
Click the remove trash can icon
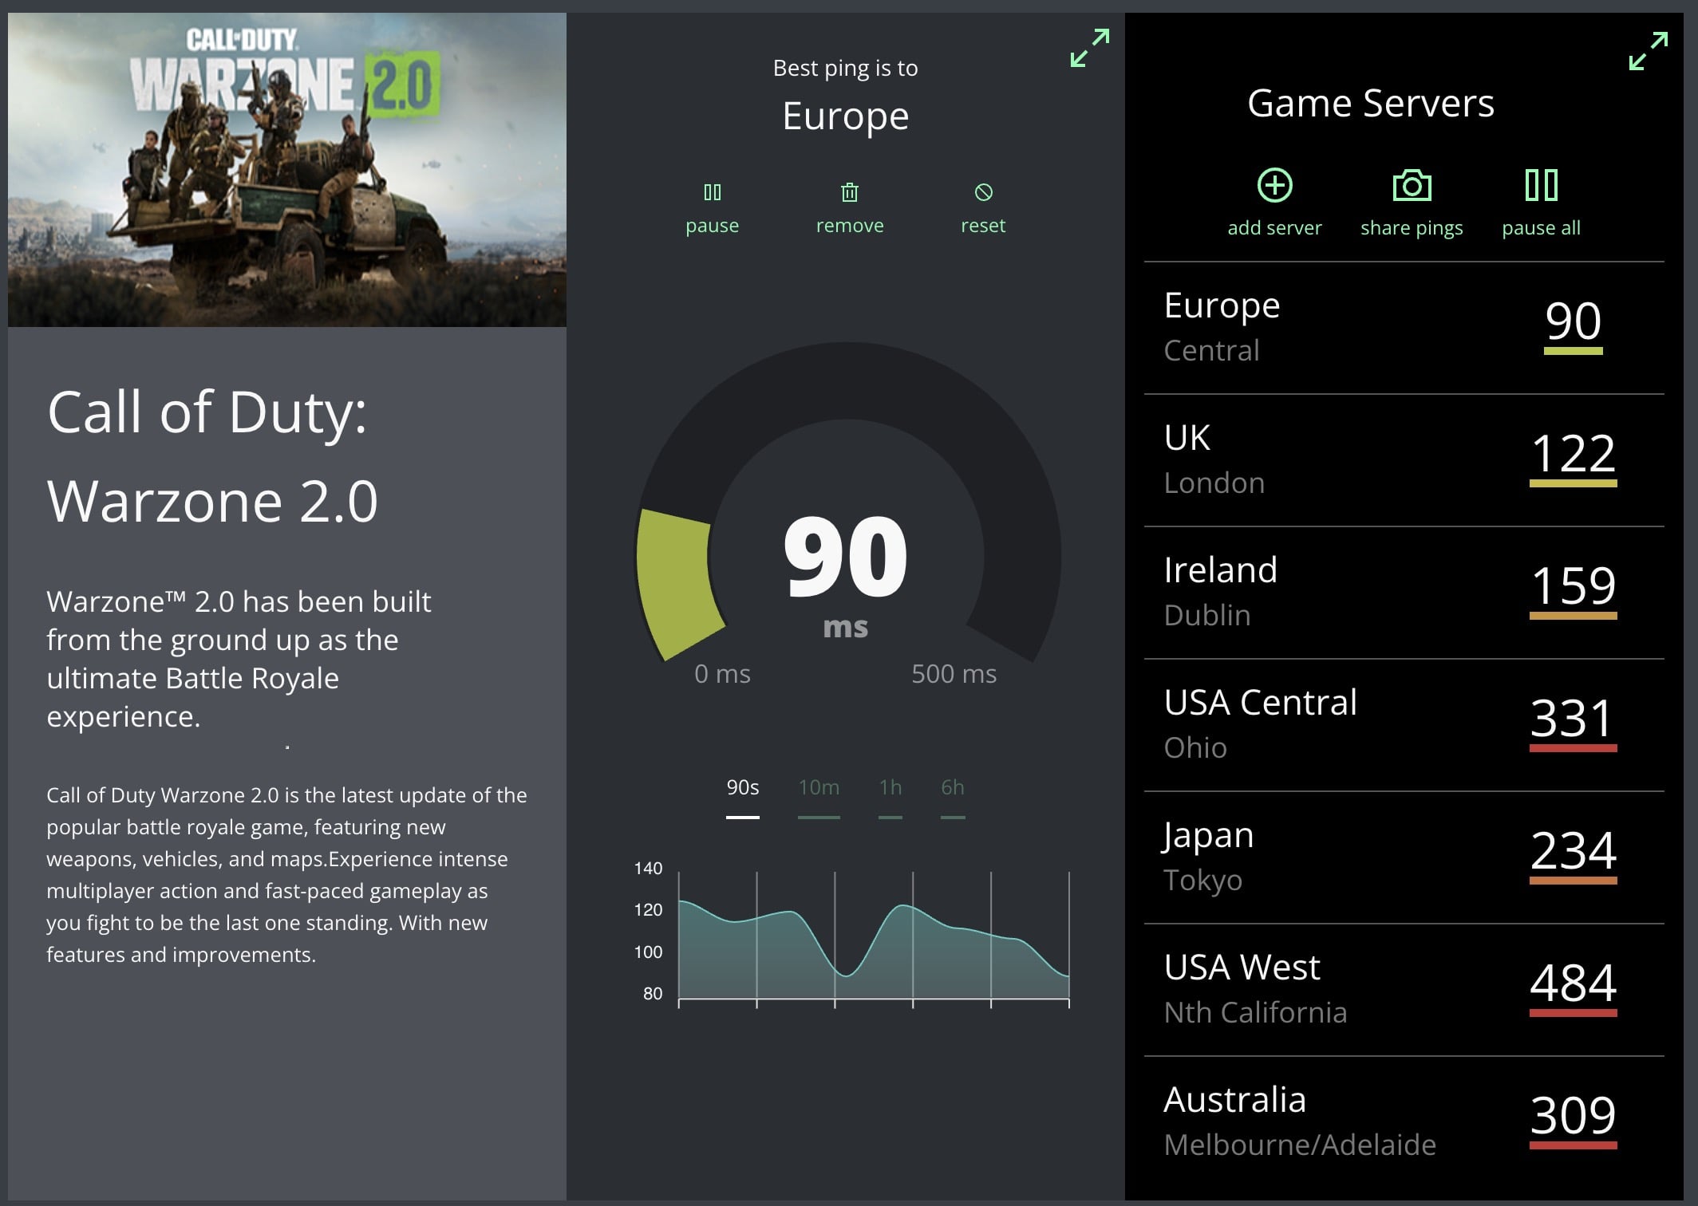[850, 192]
